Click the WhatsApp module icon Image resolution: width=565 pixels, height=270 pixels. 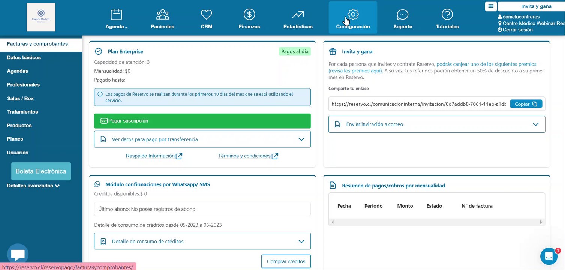point(97,184)
